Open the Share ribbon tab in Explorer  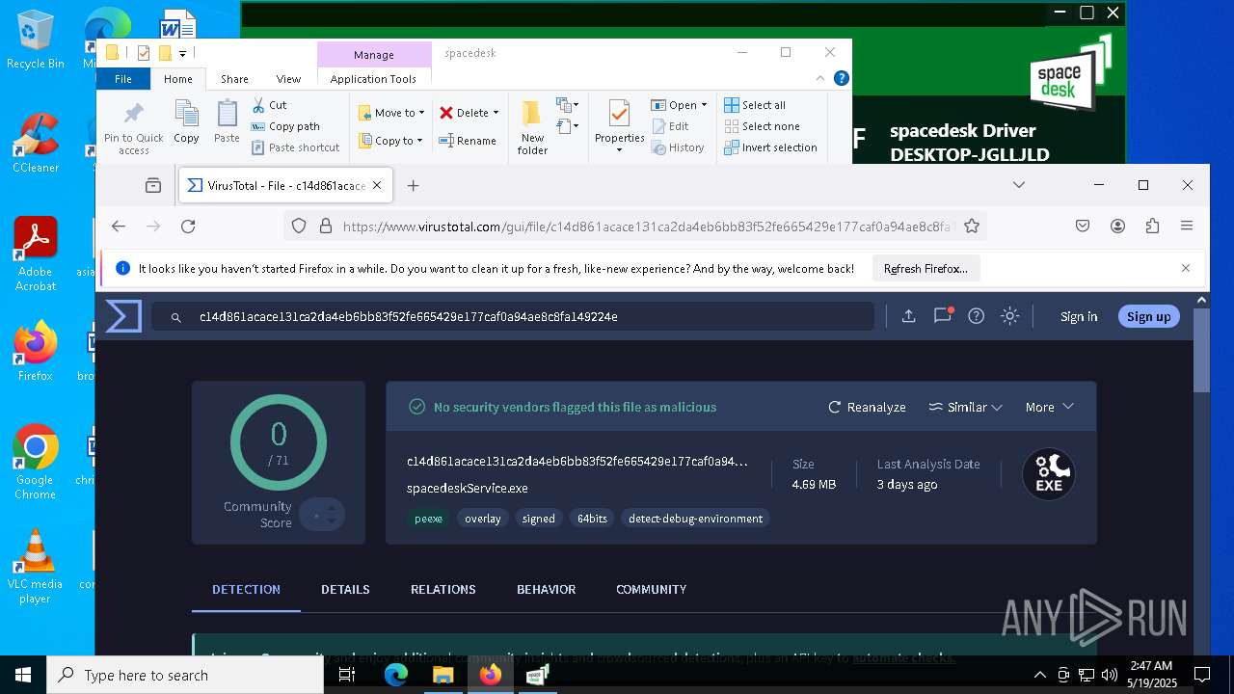pos(234,79)
